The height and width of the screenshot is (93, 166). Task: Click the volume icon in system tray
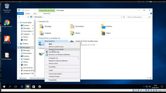pyautogui.click(x=150, y=87)
